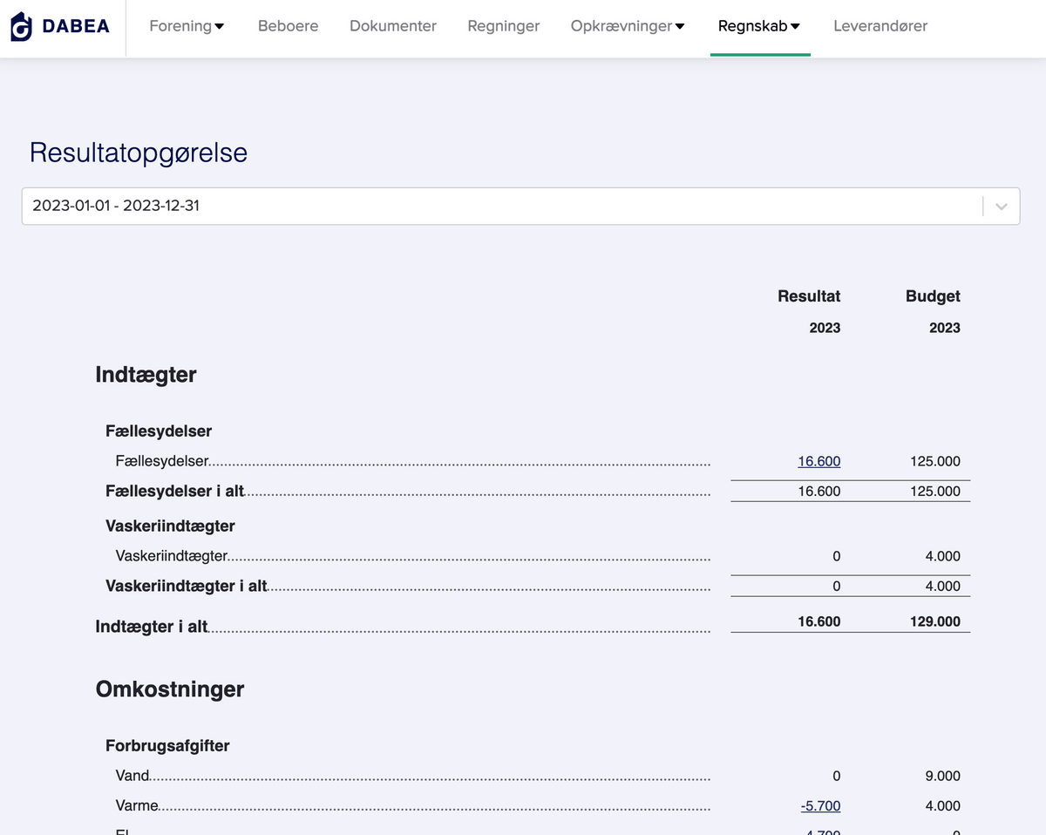Open the date range period selector chevron
The height and width of the screenshot is (835, 1046).
[1001, 206]
